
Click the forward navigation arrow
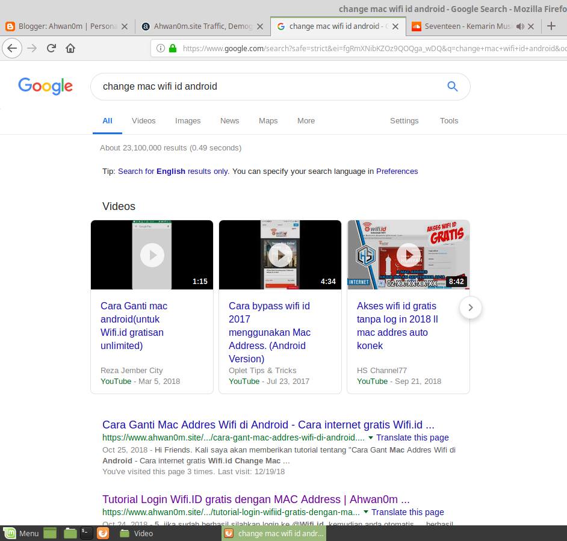pos(32,48)
